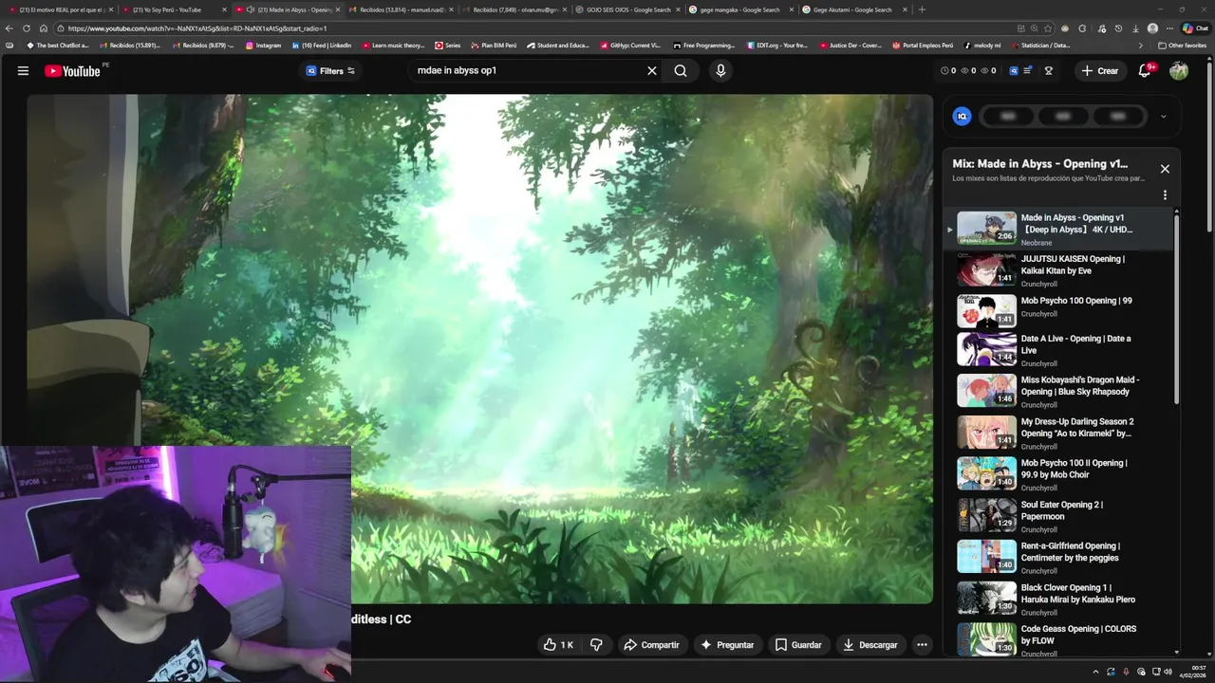Open the clock showing 00:57

point(1193,672)
